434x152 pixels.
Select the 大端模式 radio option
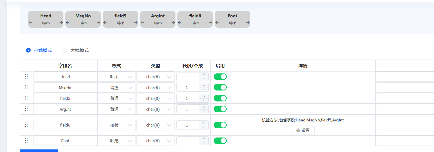point(65,50)
